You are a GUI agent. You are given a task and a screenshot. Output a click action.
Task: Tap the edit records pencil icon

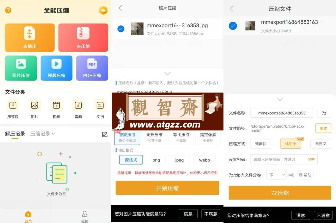tap(105, 134)
